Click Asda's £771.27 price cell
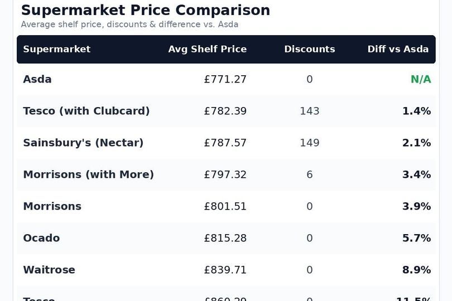 click(x=225, y=79)
